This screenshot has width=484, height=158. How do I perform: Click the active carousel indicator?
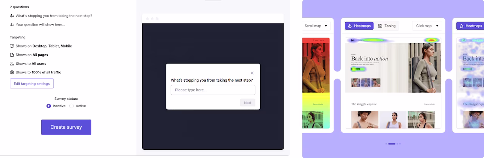tap(392, 144)
